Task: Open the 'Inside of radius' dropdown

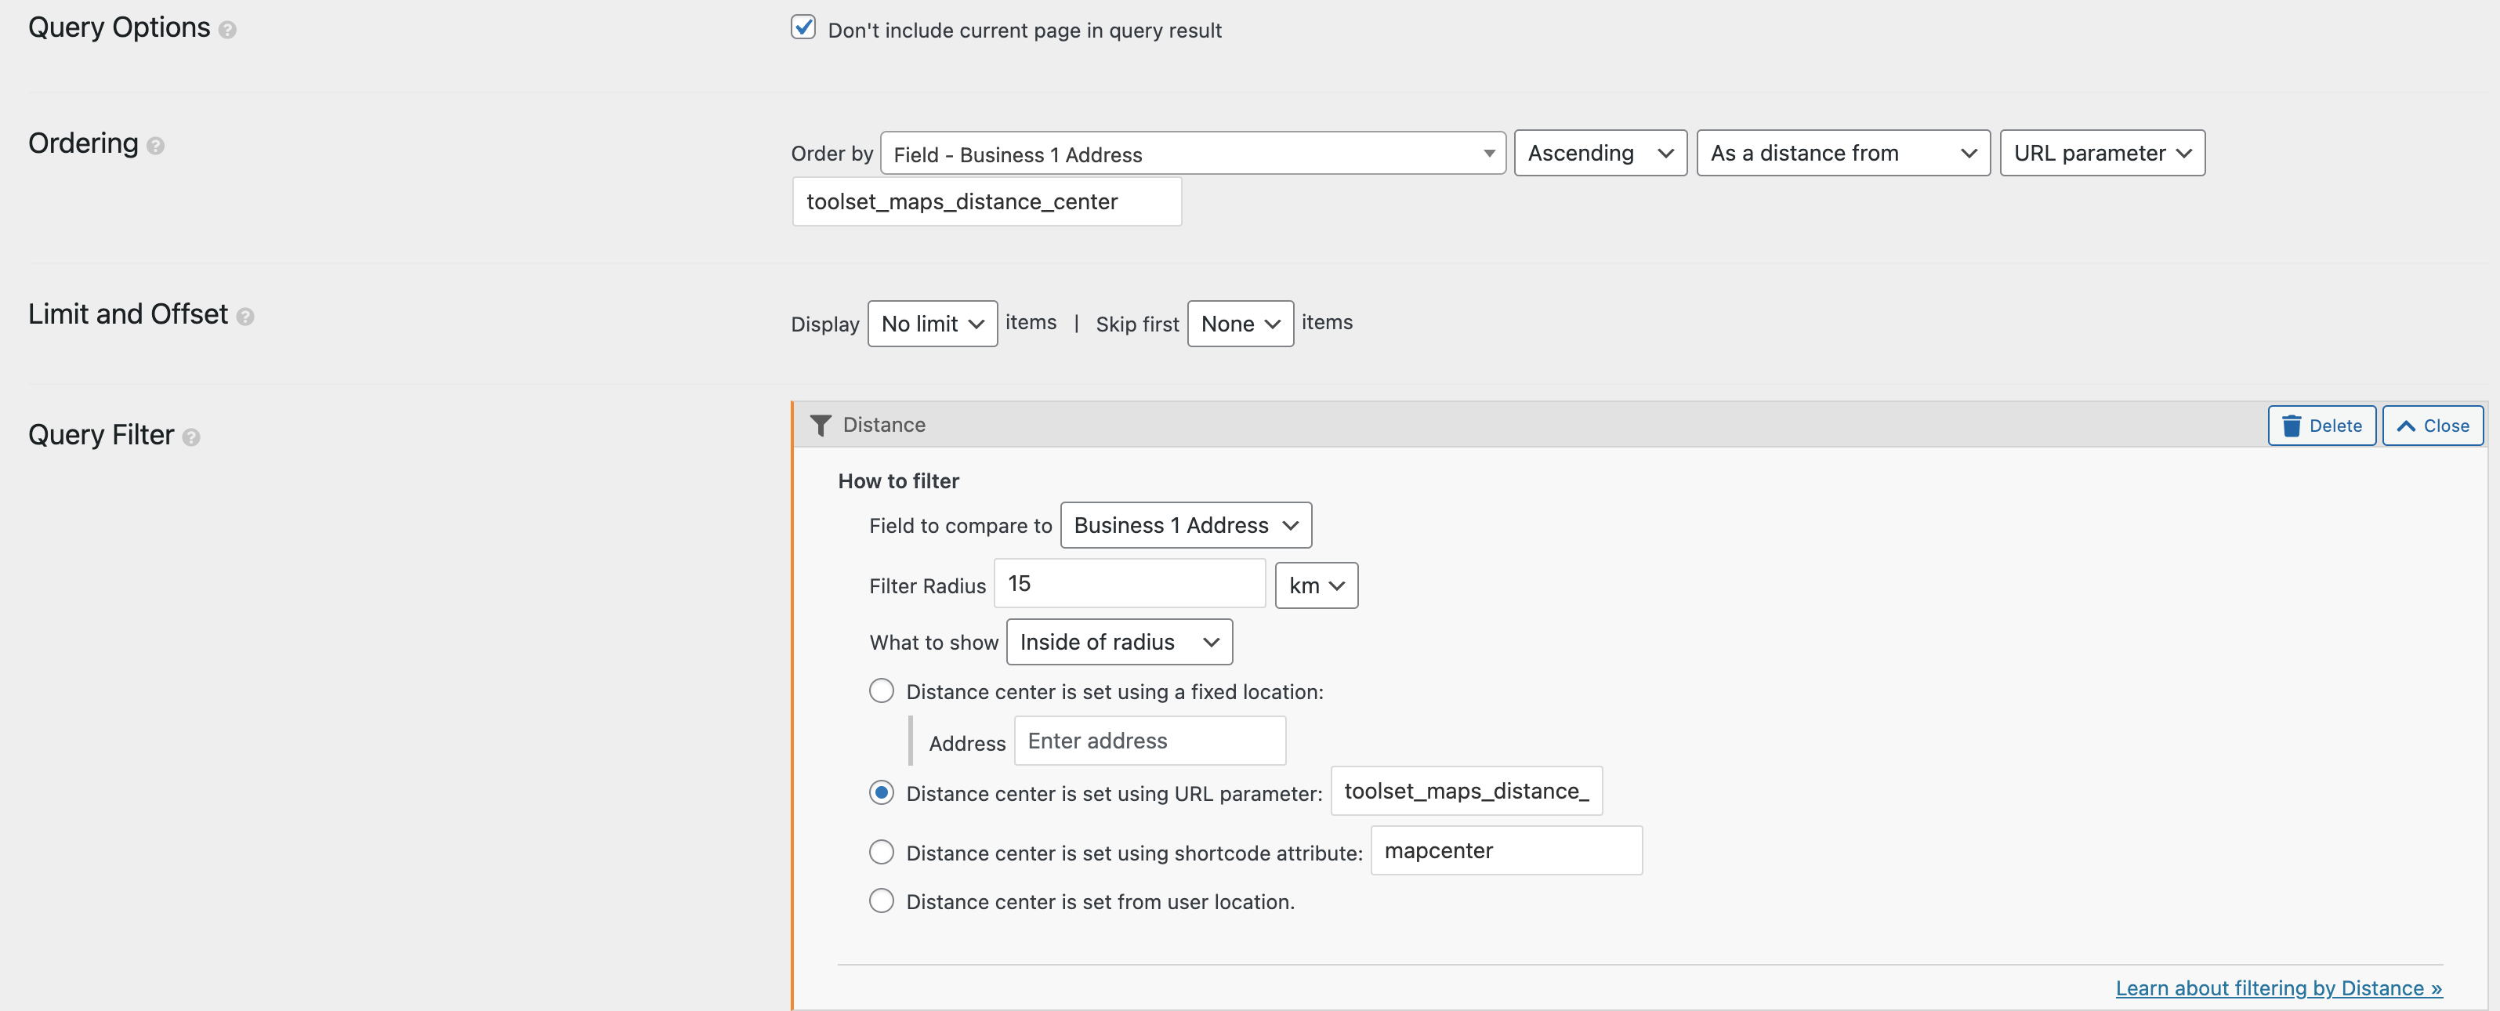Action: [x=1119, y=641]
